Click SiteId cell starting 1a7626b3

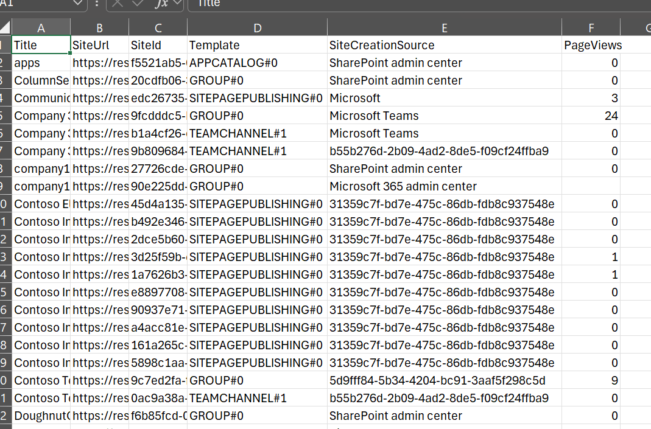tap(158, 274)
